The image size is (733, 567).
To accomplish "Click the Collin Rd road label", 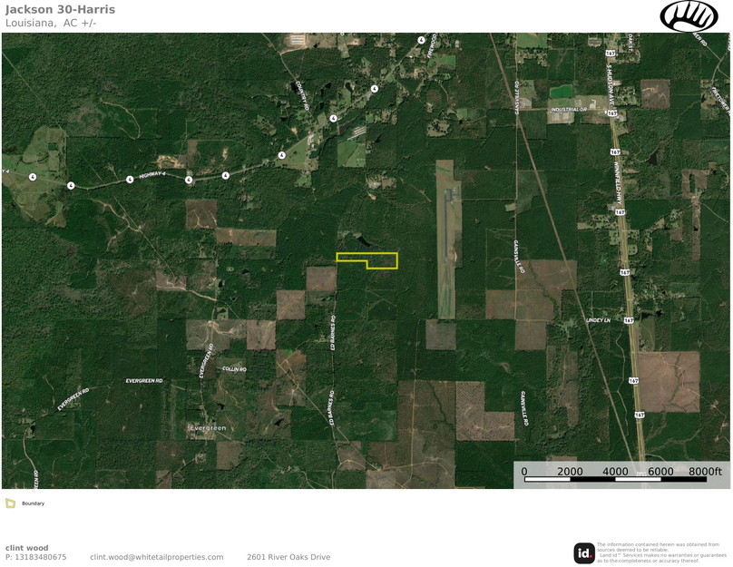I will [x=235, y=369].
